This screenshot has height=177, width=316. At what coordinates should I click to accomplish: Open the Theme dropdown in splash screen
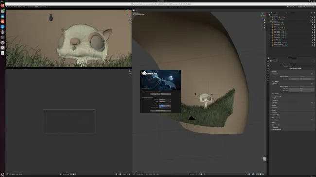tap(165, 101)
